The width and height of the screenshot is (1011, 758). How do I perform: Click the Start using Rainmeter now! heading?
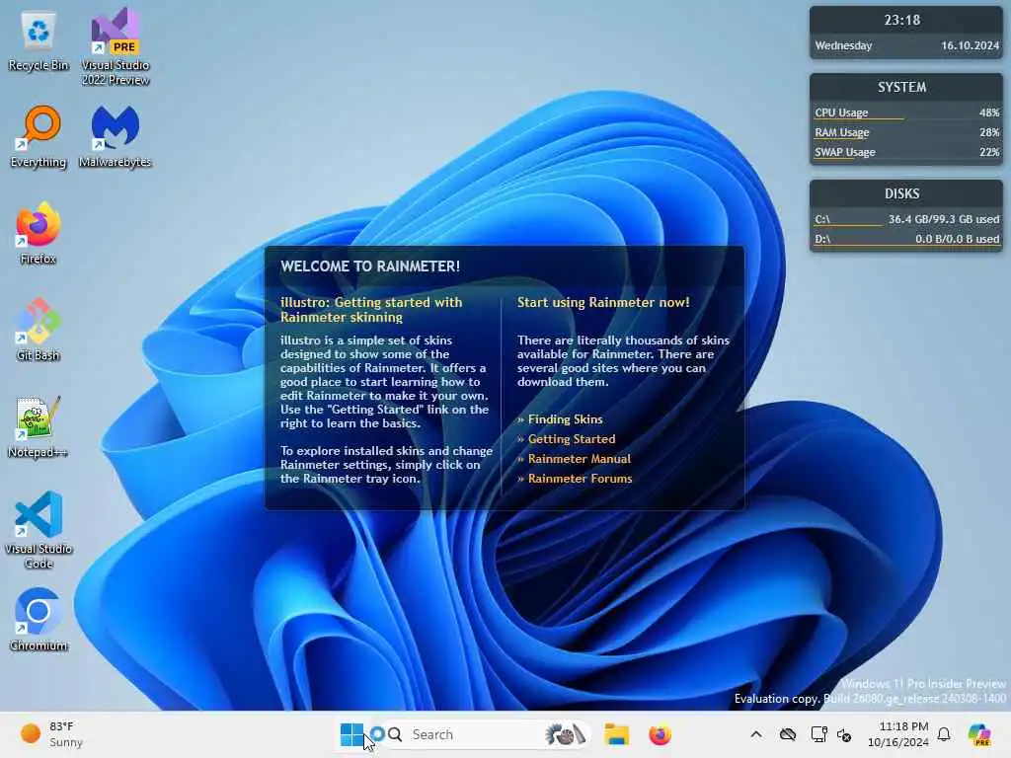603,302
